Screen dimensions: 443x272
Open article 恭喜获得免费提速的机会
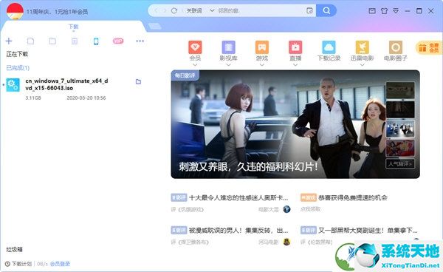(353, 197)
